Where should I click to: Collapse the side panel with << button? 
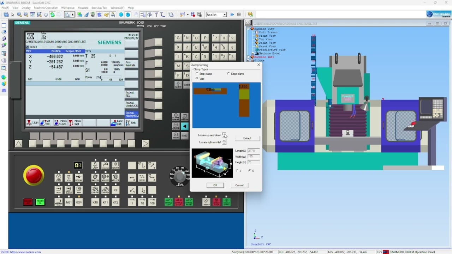tap(248, 22)
